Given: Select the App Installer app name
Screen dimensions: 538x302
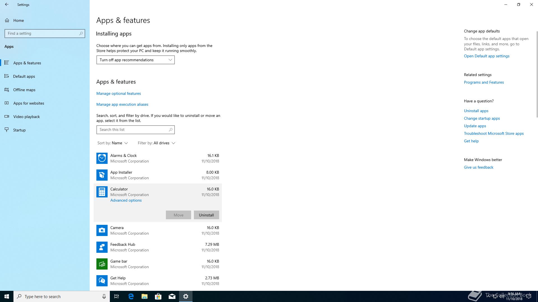Looking at the screenshot, I should (121, 173).
